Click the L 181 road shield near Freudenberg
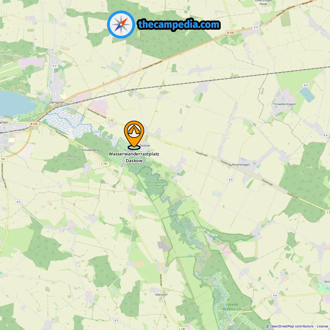 (104, 163)
